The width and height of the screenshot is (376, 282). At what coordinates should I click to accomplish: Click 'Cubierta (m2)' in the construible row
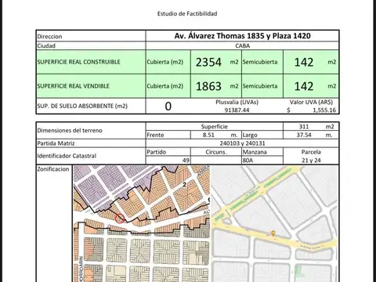click(165, 62)
